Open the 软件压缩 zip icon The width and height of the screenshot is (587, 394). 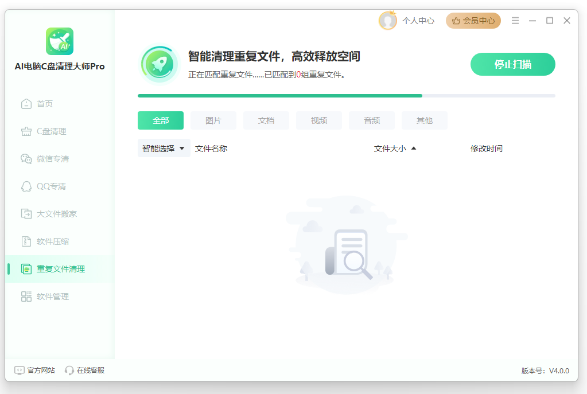[26, 241]
